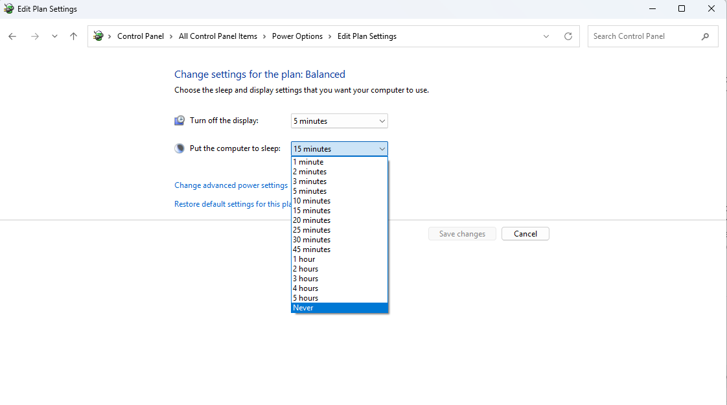727x405 pixels.
Task: Choose 45 minutes from the list
Action: [340, 249]
